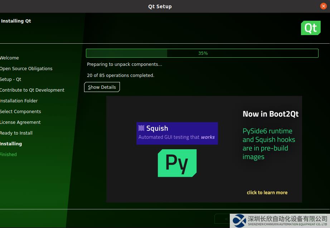Click the 35% installation progress bar
Viewport: 330px width, 228px height.
click(x=202, y=53)
